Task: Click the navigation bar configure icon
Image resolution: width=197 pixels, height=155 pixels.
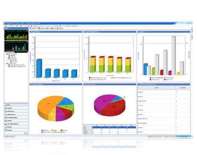Action: (x=25, y=133)
